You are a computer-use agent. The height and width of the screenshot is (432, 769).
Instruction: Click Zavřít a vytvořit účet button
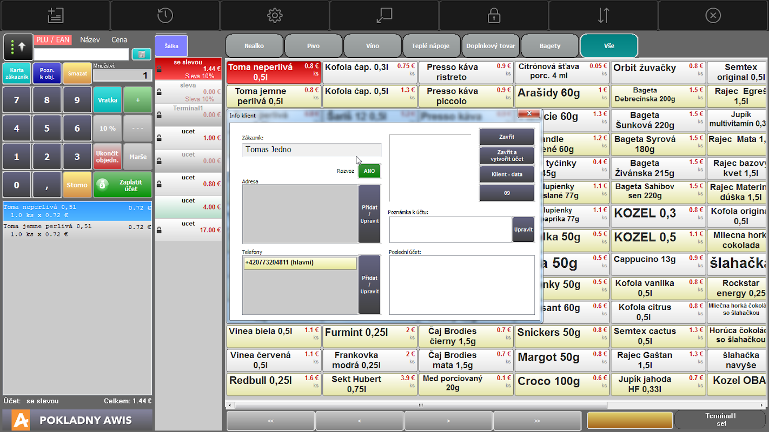point(507,156)
